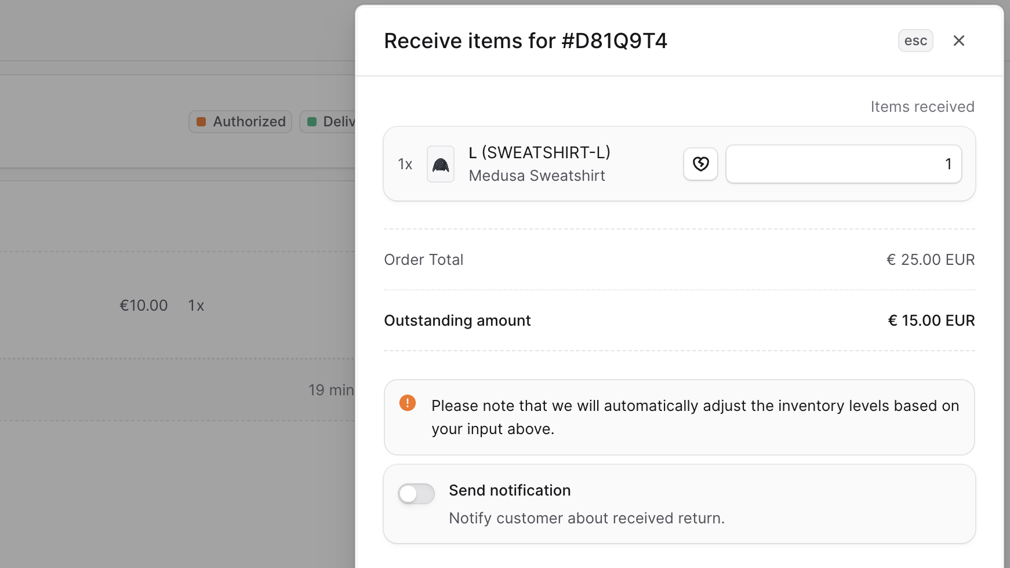Click the inventory adjustment notice text
Screen dimensions: 1010x568
pyautogui.click(x=695, y=417)
